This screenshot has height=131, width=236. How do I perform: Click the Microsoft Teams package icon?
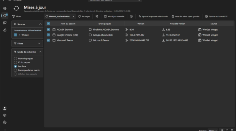[54, 40]
